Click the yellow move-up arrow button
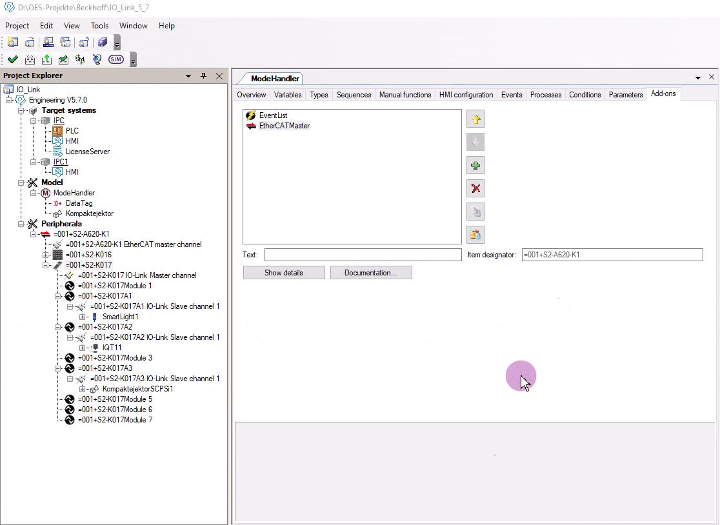 click(475, 119)
